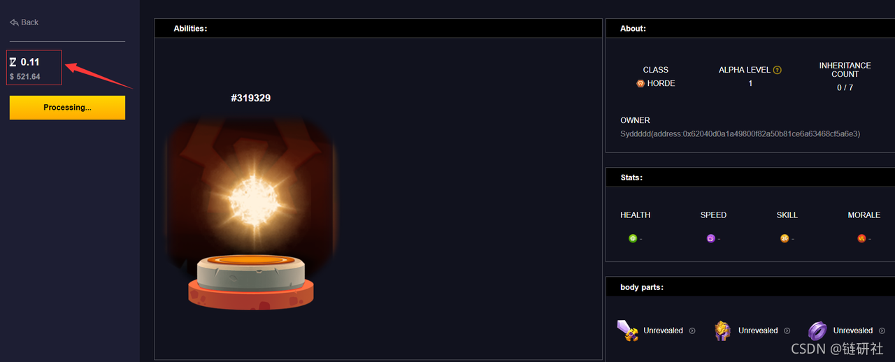Click the $ 521.64 price value
This screenshot has width=895, height=362.
(25, 77)
